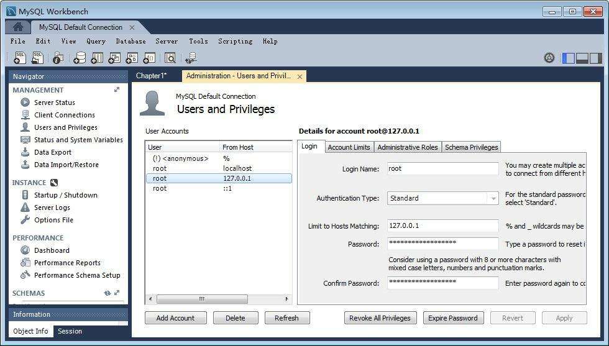
Task: Open the Edit menu
Action: click(x=43, y=41)
